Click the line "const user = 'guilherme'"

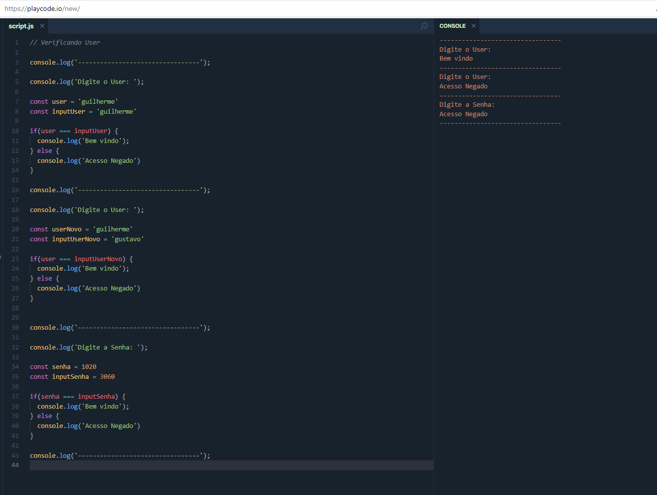click(74, 102)
